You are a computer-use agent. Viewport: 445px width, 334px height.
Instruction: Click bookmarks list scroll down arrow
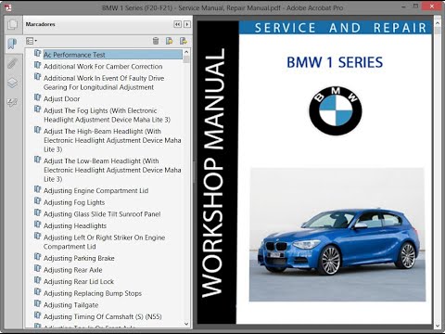186,324
